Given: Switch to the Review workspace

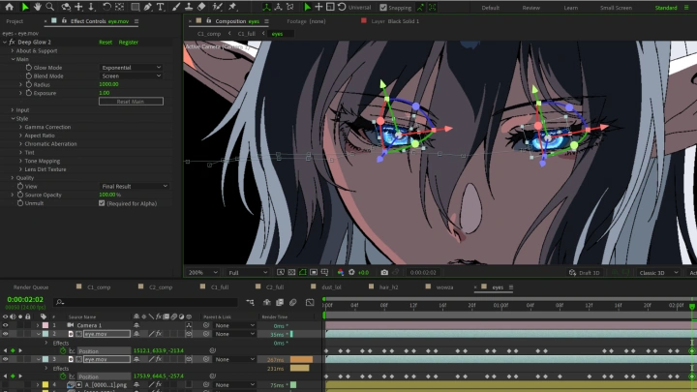Looking at the screenshot, I should pyautogui.click(x=531, y=8).
